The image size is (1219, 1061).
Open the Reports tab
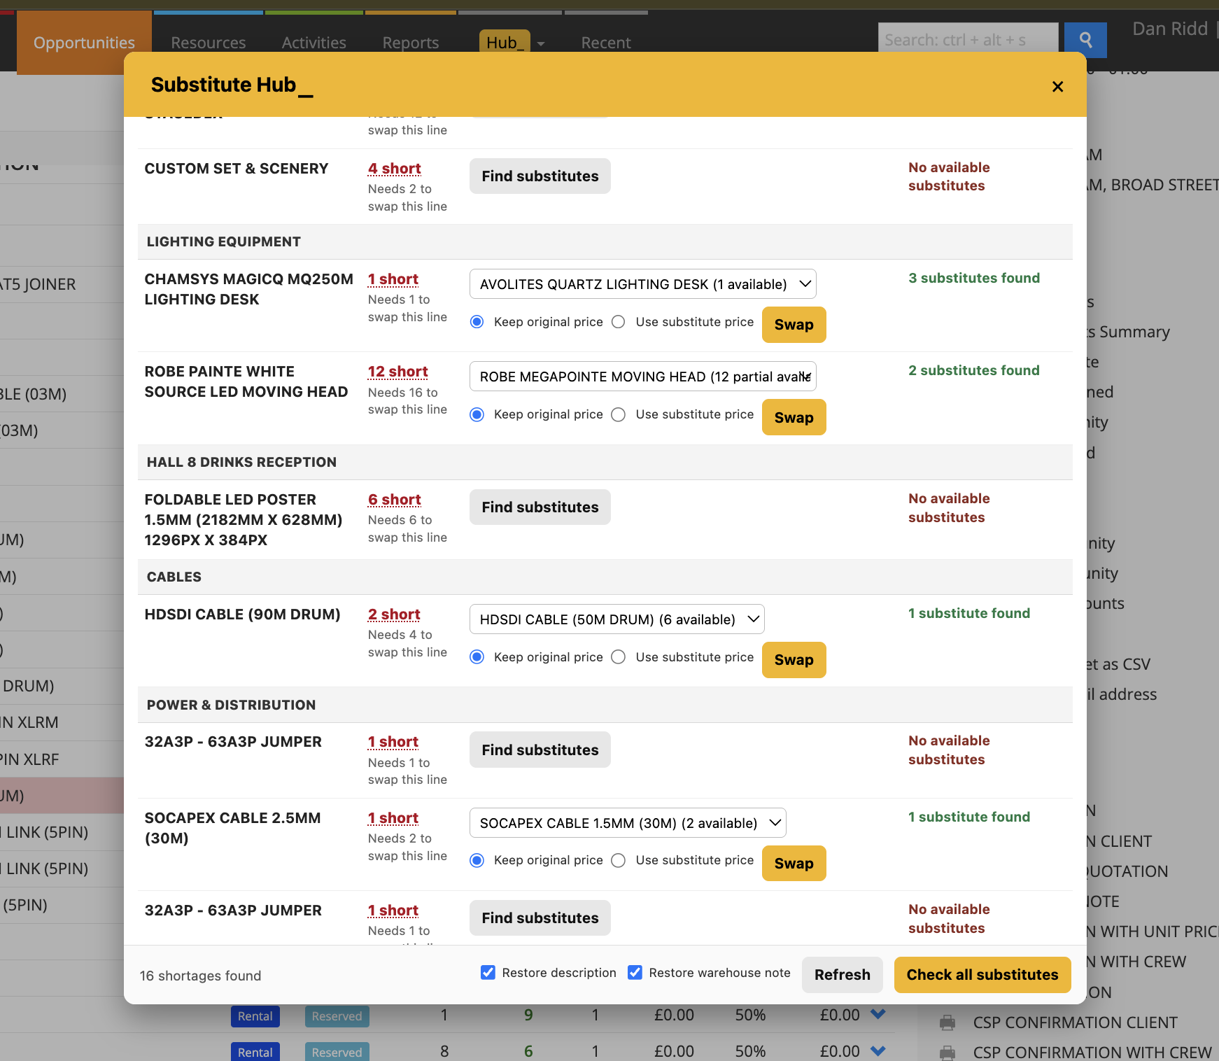tap(411, 43)
